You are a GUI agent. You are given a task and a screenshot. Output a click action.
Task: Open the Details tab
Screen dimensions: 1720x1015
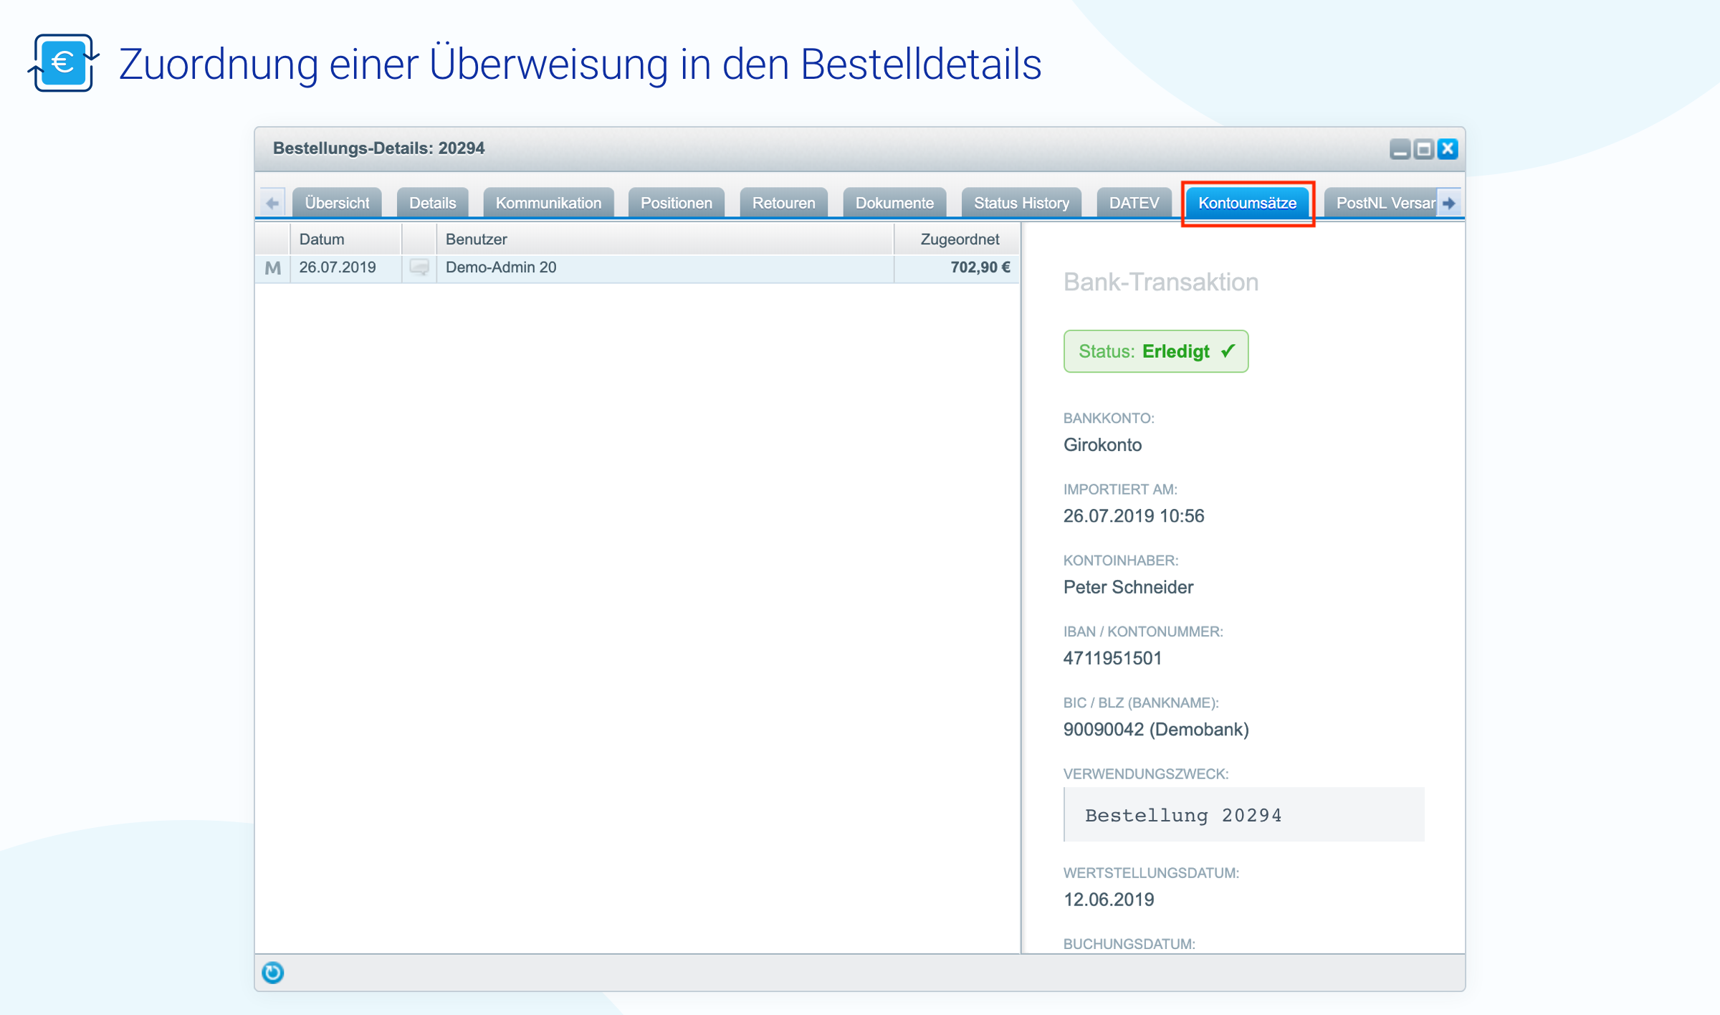coord(432,203)
